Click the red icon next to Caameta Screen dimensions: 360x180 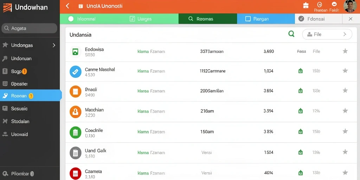[75, 173]
